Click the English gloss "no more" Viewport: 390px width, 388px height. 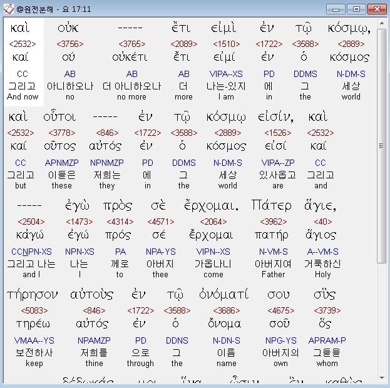[131, 97]
